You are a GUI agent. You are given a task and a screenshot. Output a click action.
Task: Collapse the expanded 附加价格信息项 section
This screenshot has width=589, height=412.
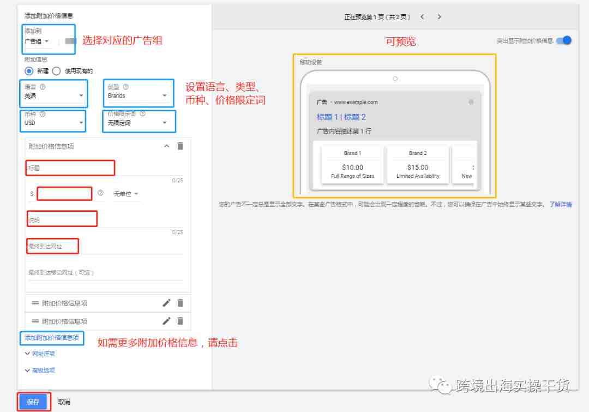(x=166, y=146)
